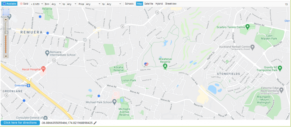Toggle the Sold listings filter

coord(24,4)
